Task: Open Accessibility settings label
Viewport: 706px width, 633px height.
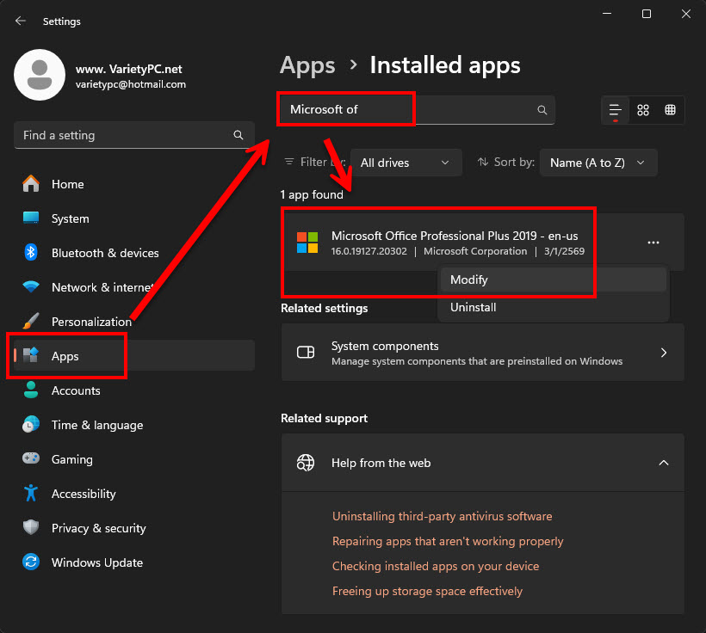Action: (84, 494)
